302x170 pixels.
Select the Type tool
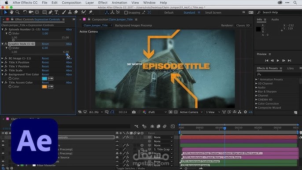click(x=56, y=12)
